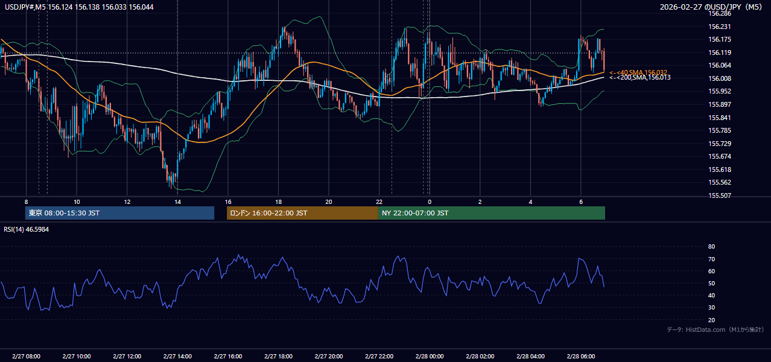This screenshot has height=362, width=771.
Task: Click hour tick 14 under the price chart
Action: (x=177, y=202)
